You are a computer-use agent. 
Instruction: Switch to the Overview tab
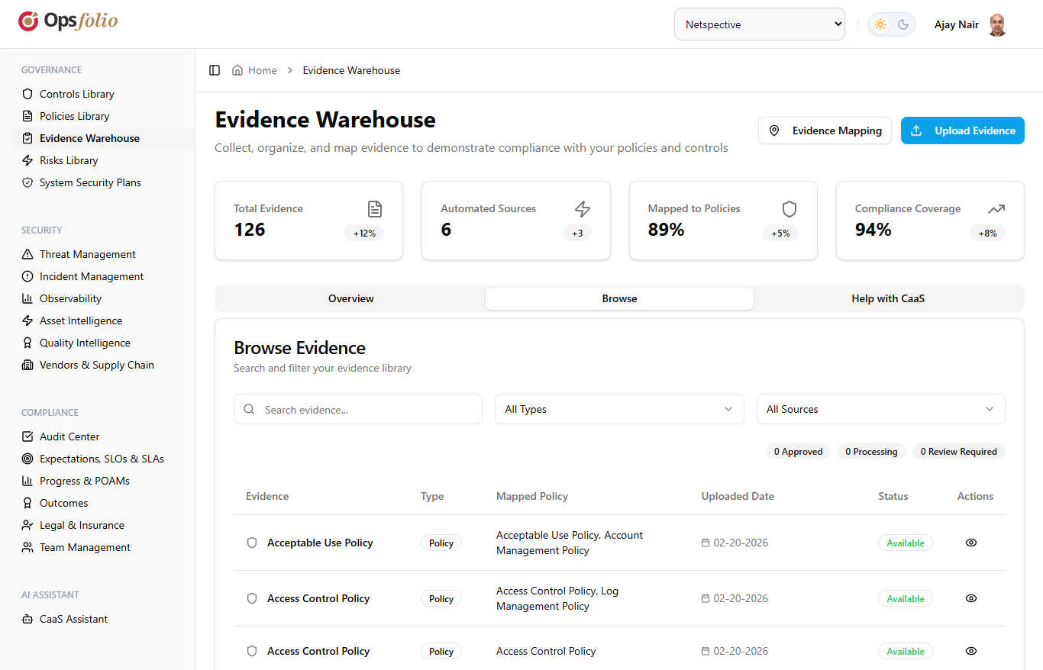(x=350, y=298)
